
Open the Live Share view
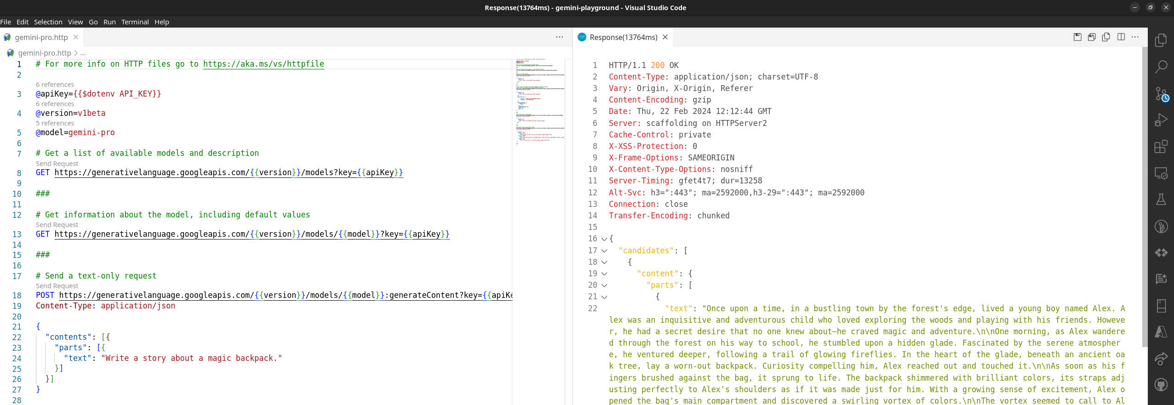point(1161,359)
